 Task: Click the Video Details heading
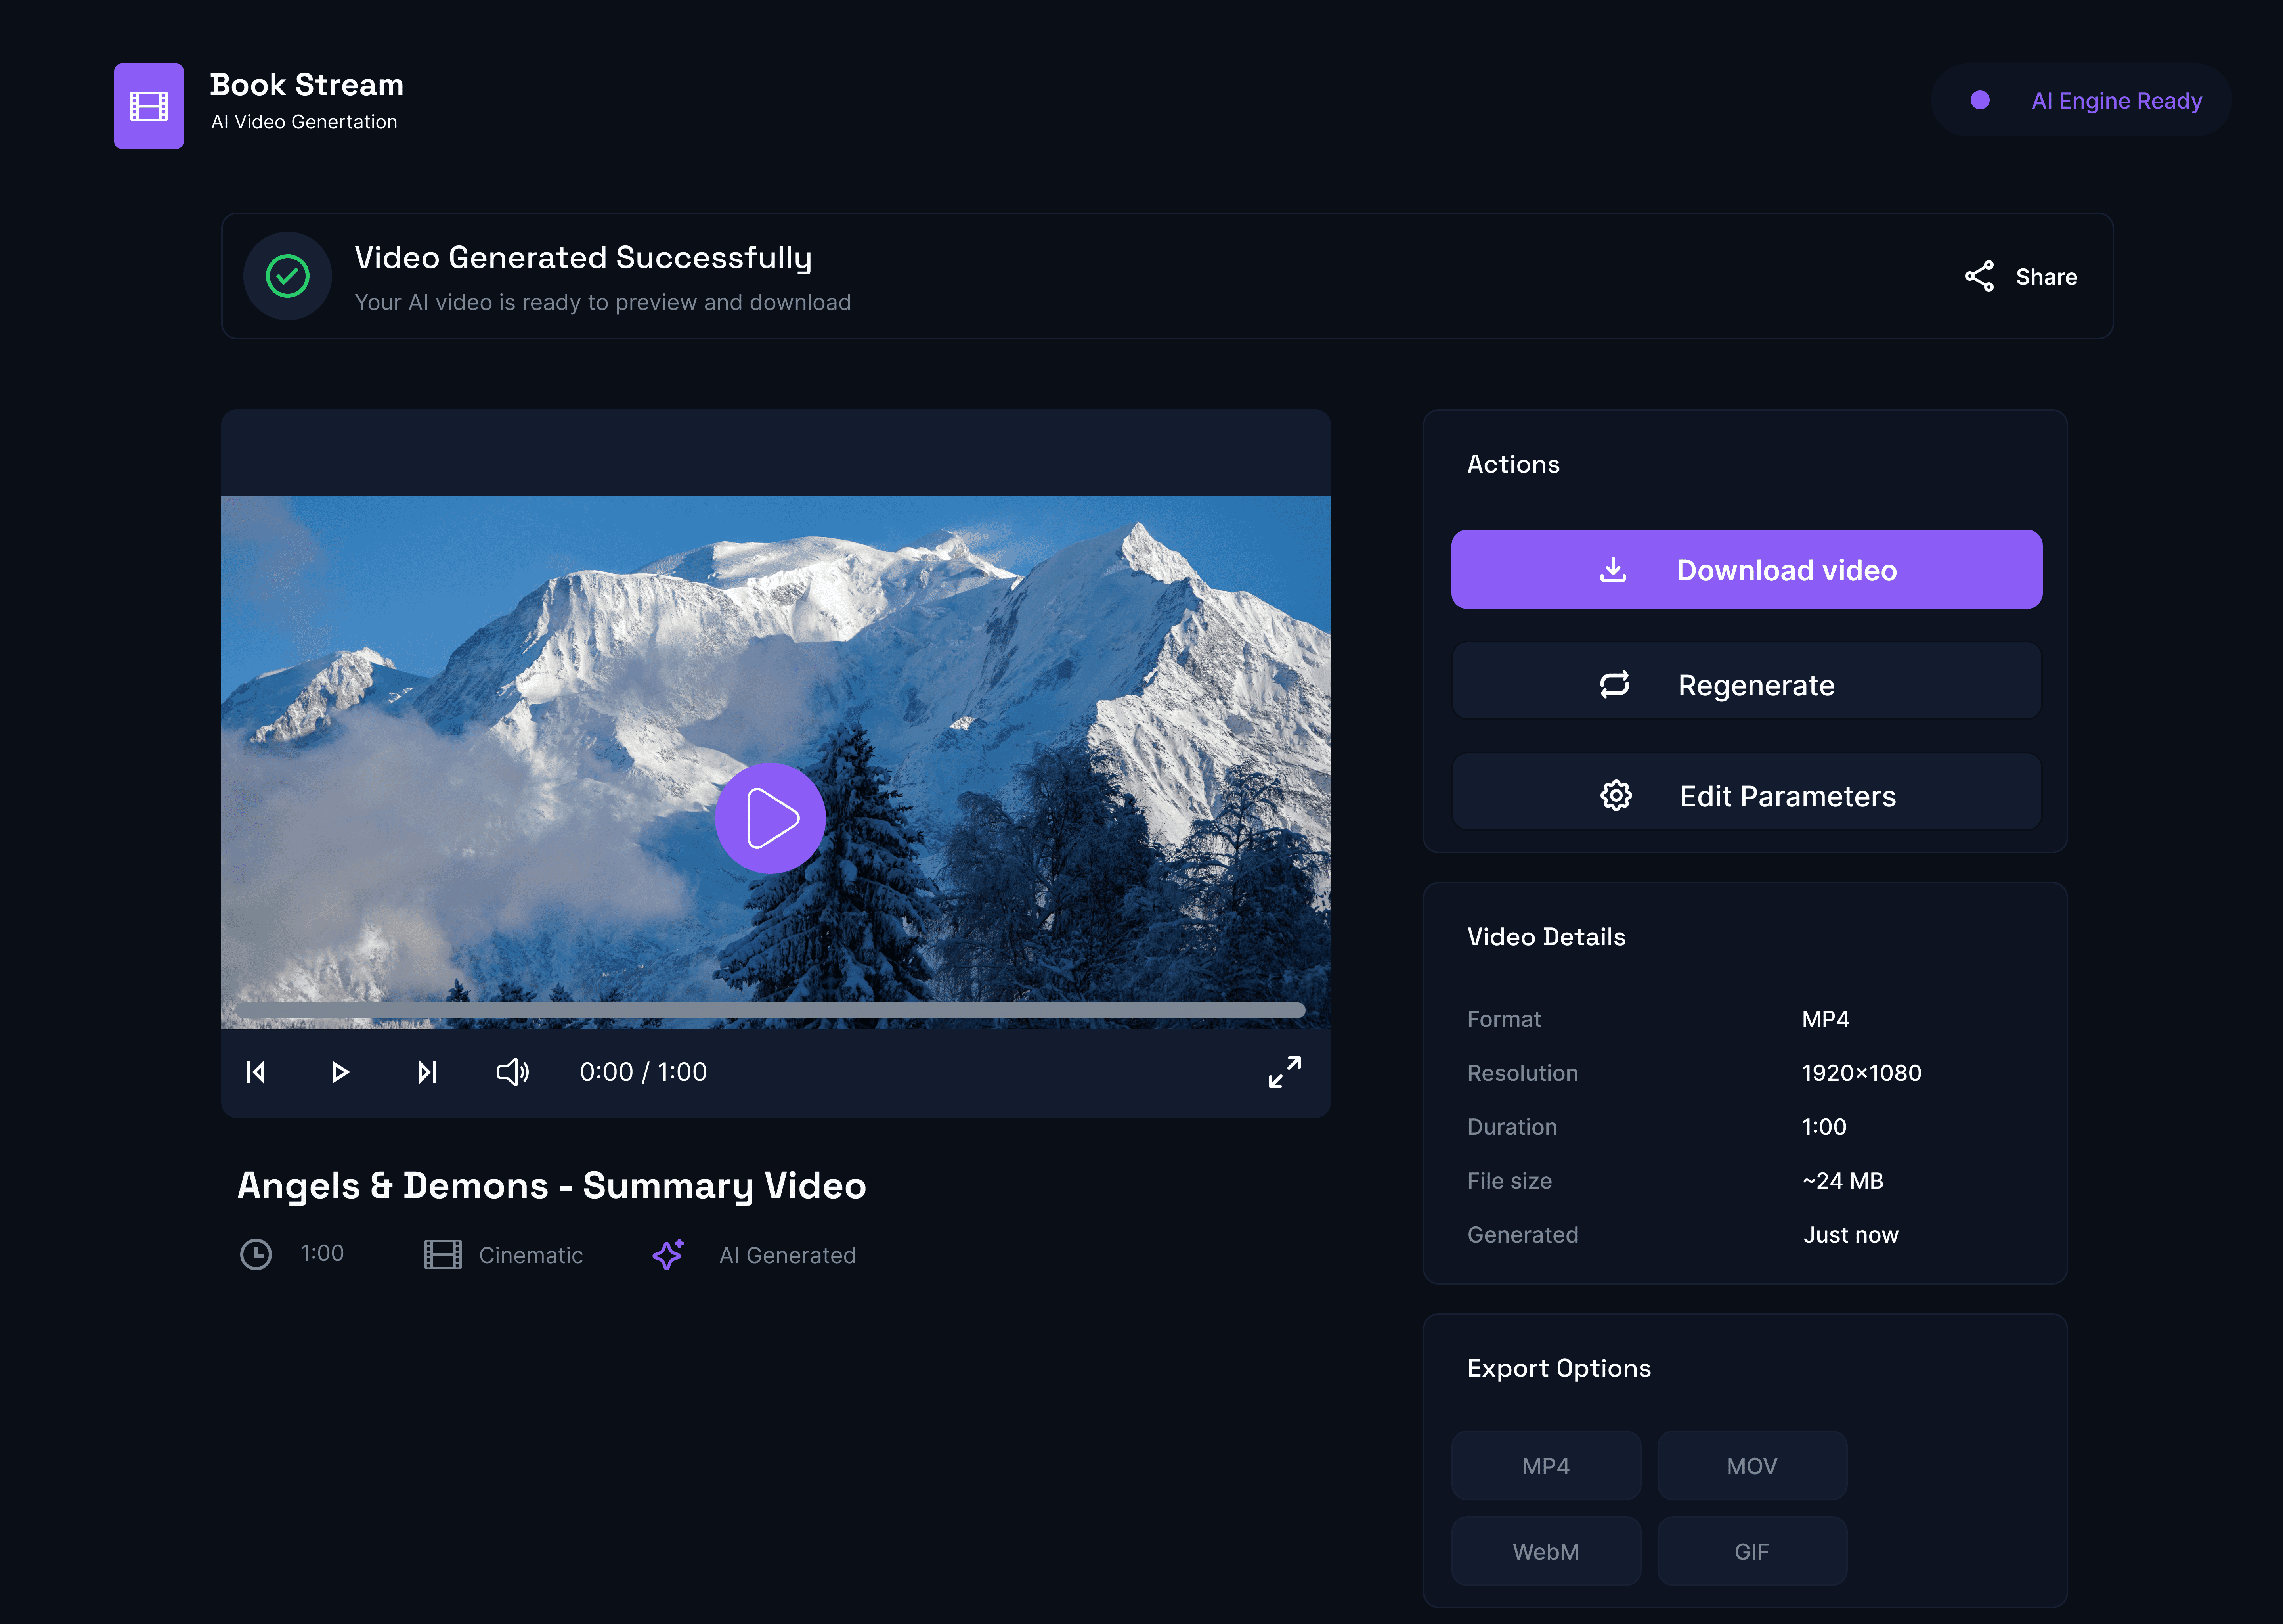point(1546,937)
